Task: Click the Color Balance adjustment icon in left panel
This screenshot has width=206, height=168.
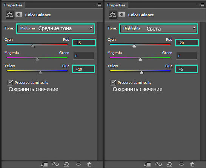Action: point(10,15)
